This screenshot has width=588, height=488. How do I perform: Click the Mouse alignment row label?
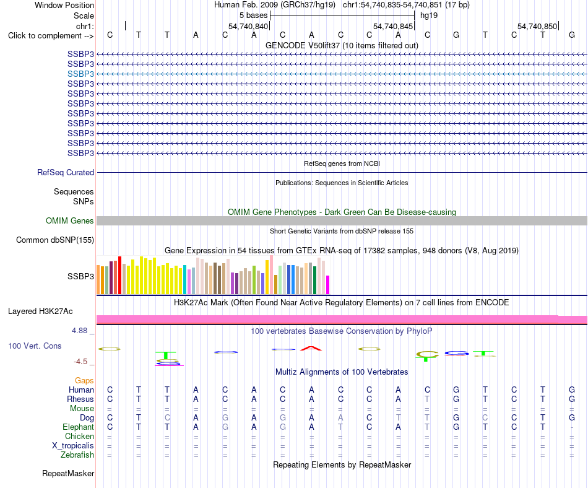coord(82,409)
